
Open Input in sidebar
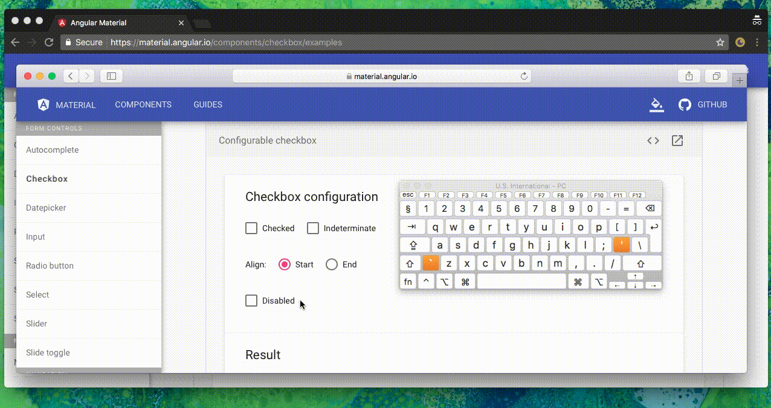[89, 237]
